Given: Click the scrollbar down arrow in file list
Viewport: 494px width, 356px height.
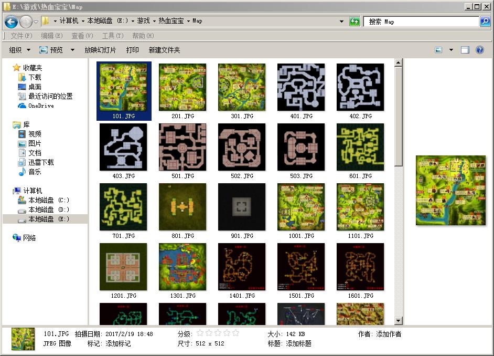Looking at the screenshot, I should [398, 321].
